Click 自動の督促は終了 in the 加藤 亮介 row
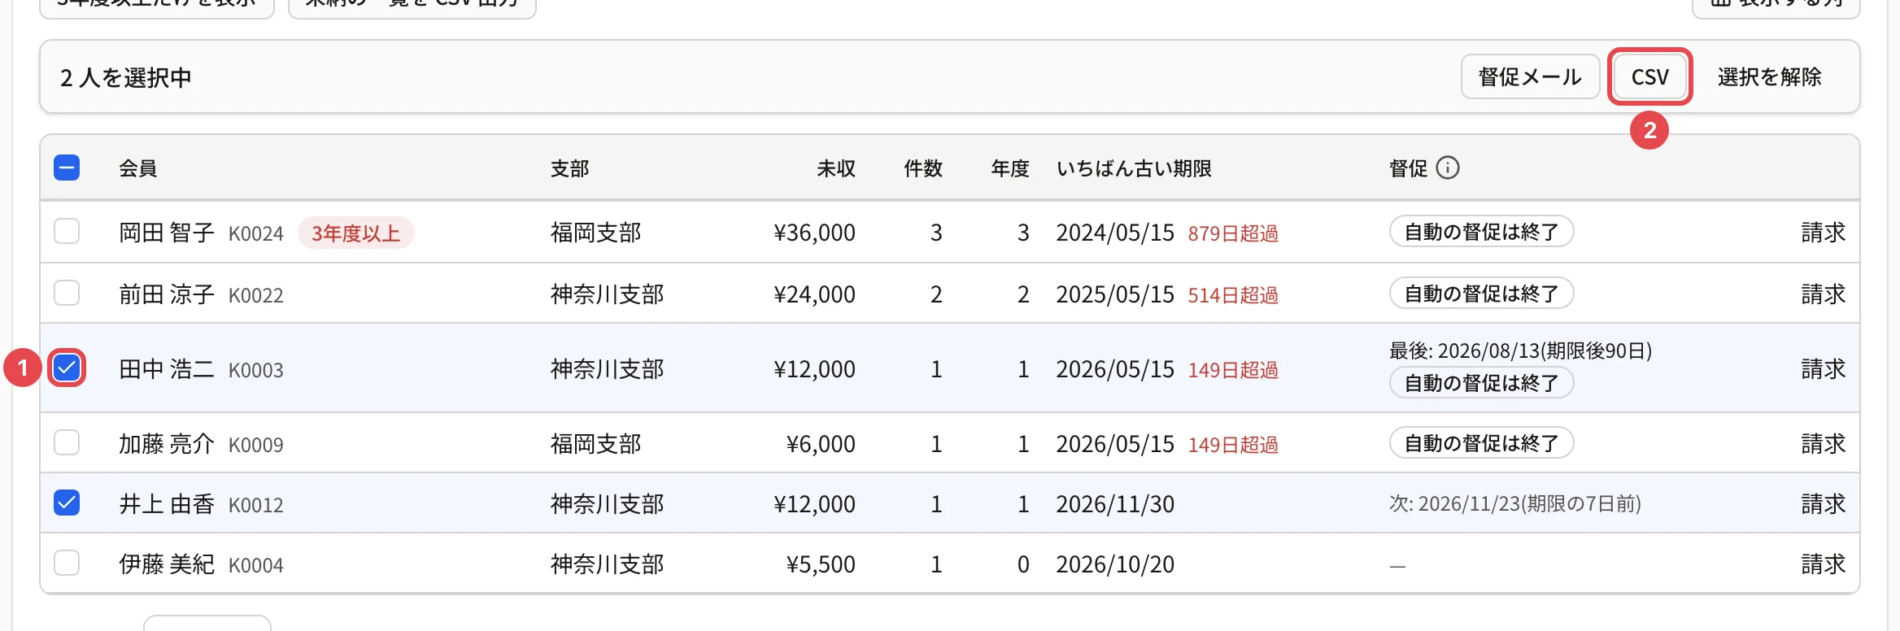Image resolution: width=1900 pixels, height=631 pixels. click(1481, 443)
